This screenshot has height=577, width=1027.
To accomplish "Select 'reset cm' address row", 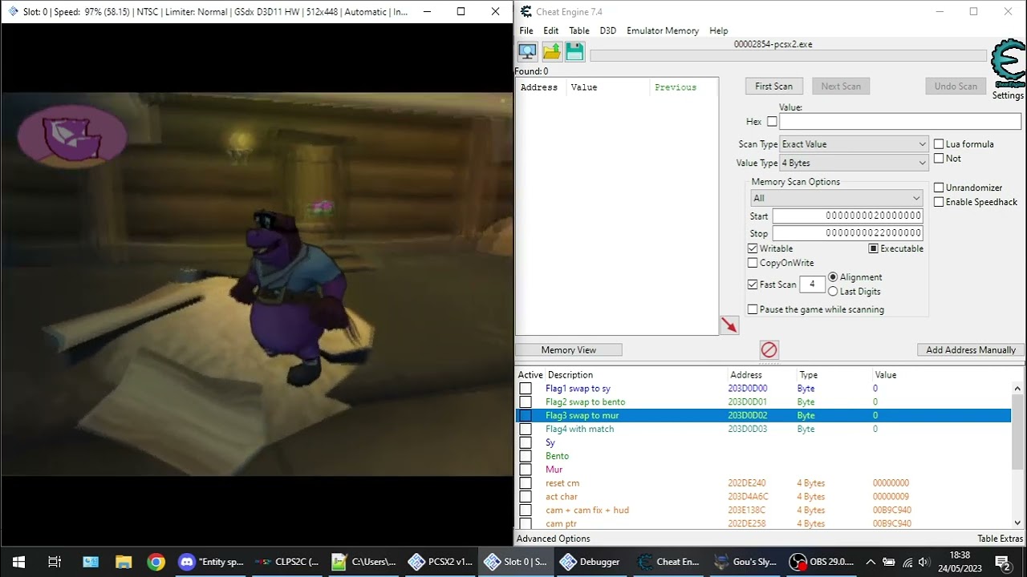I will pyautogui.click(x=763, y=483).
